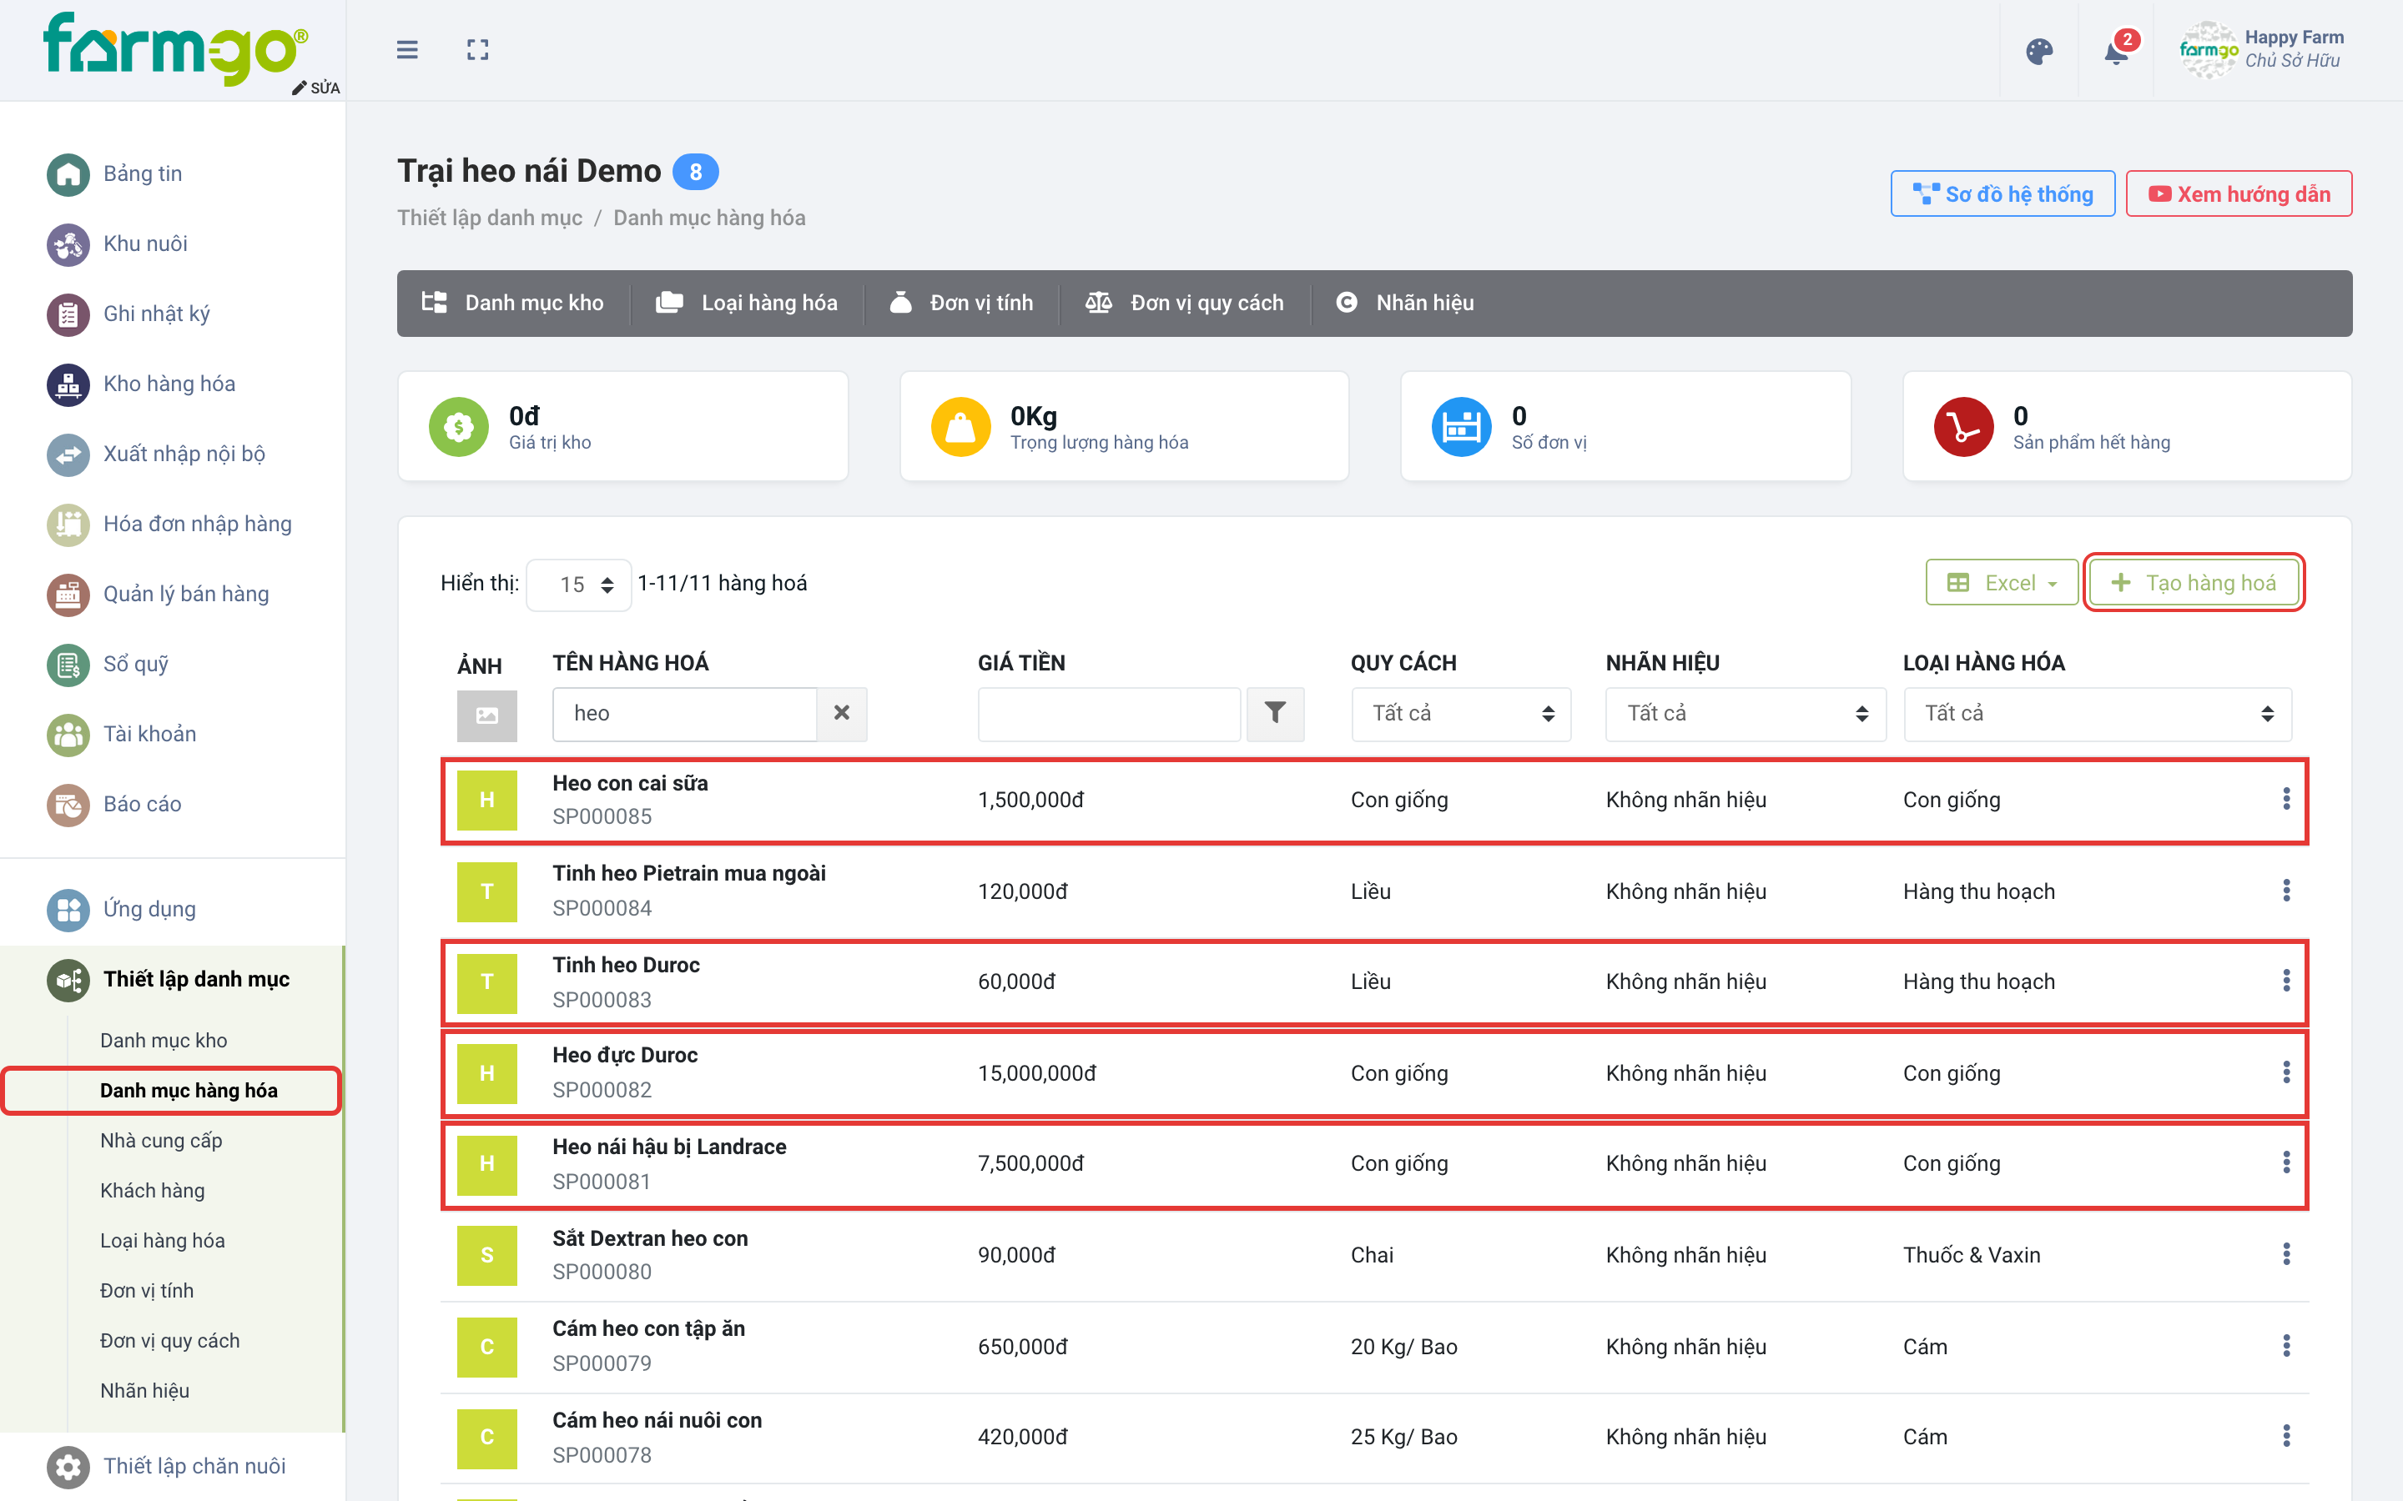The width and height of the screenshot is (2403, 1501).
Task: Click the price filter funnel icon
Action: 1275,713
